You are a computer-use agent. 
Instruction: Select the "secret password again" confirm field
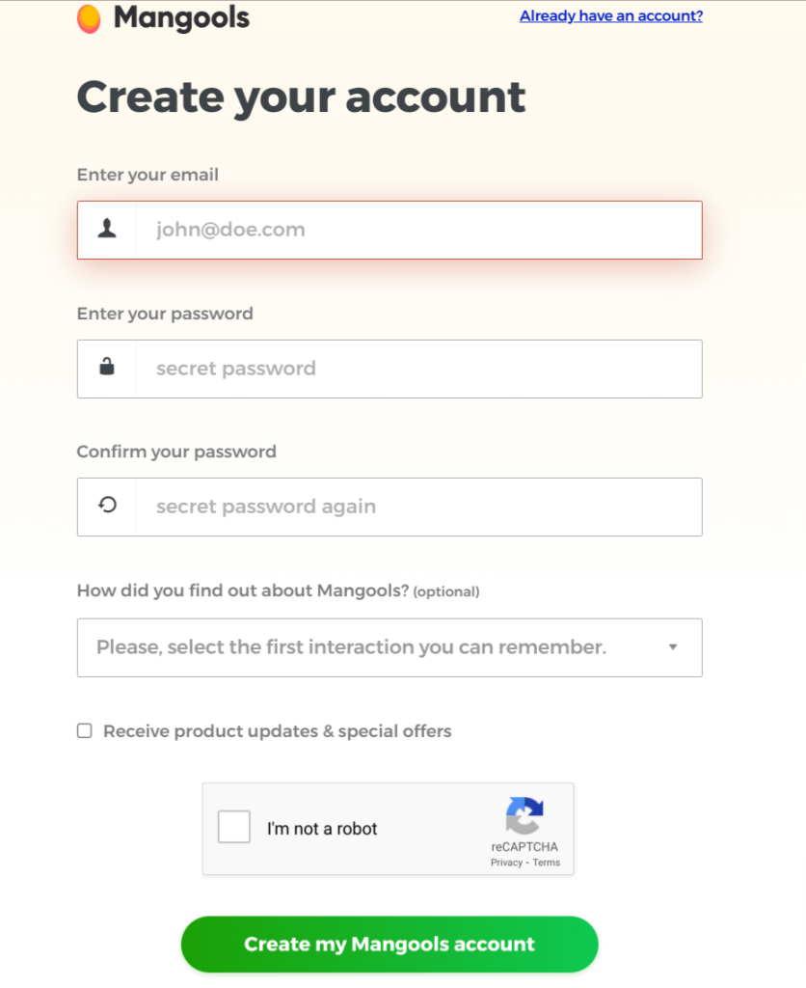[418, 507]
